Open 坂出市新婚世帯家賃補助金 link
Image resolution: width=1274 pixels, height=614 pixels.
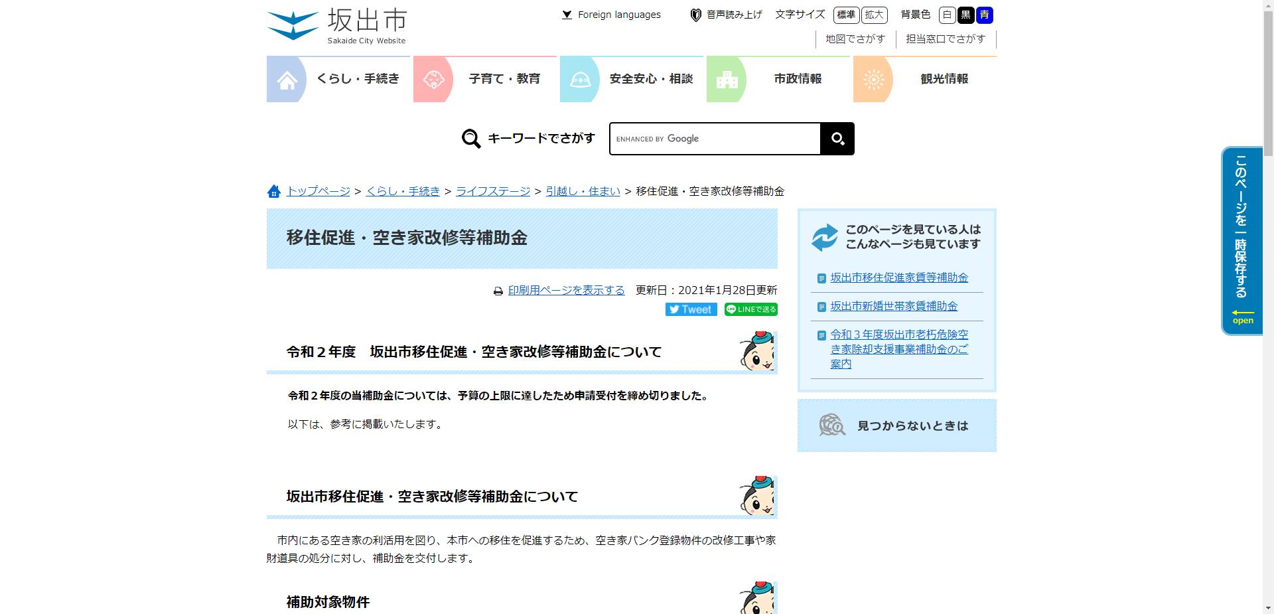[x=894, y=306]
